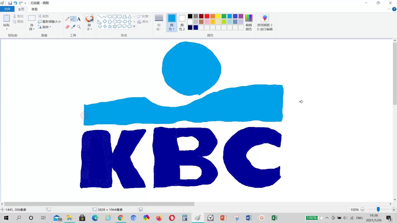Open the Help question mark icon

tap(394, 9)
